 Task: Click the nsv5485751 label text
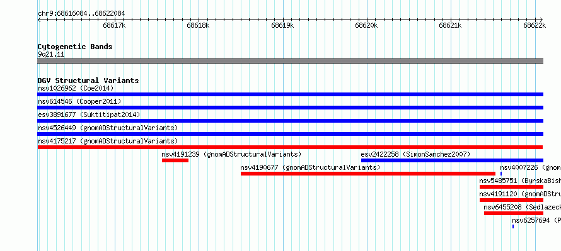point(520,181)
